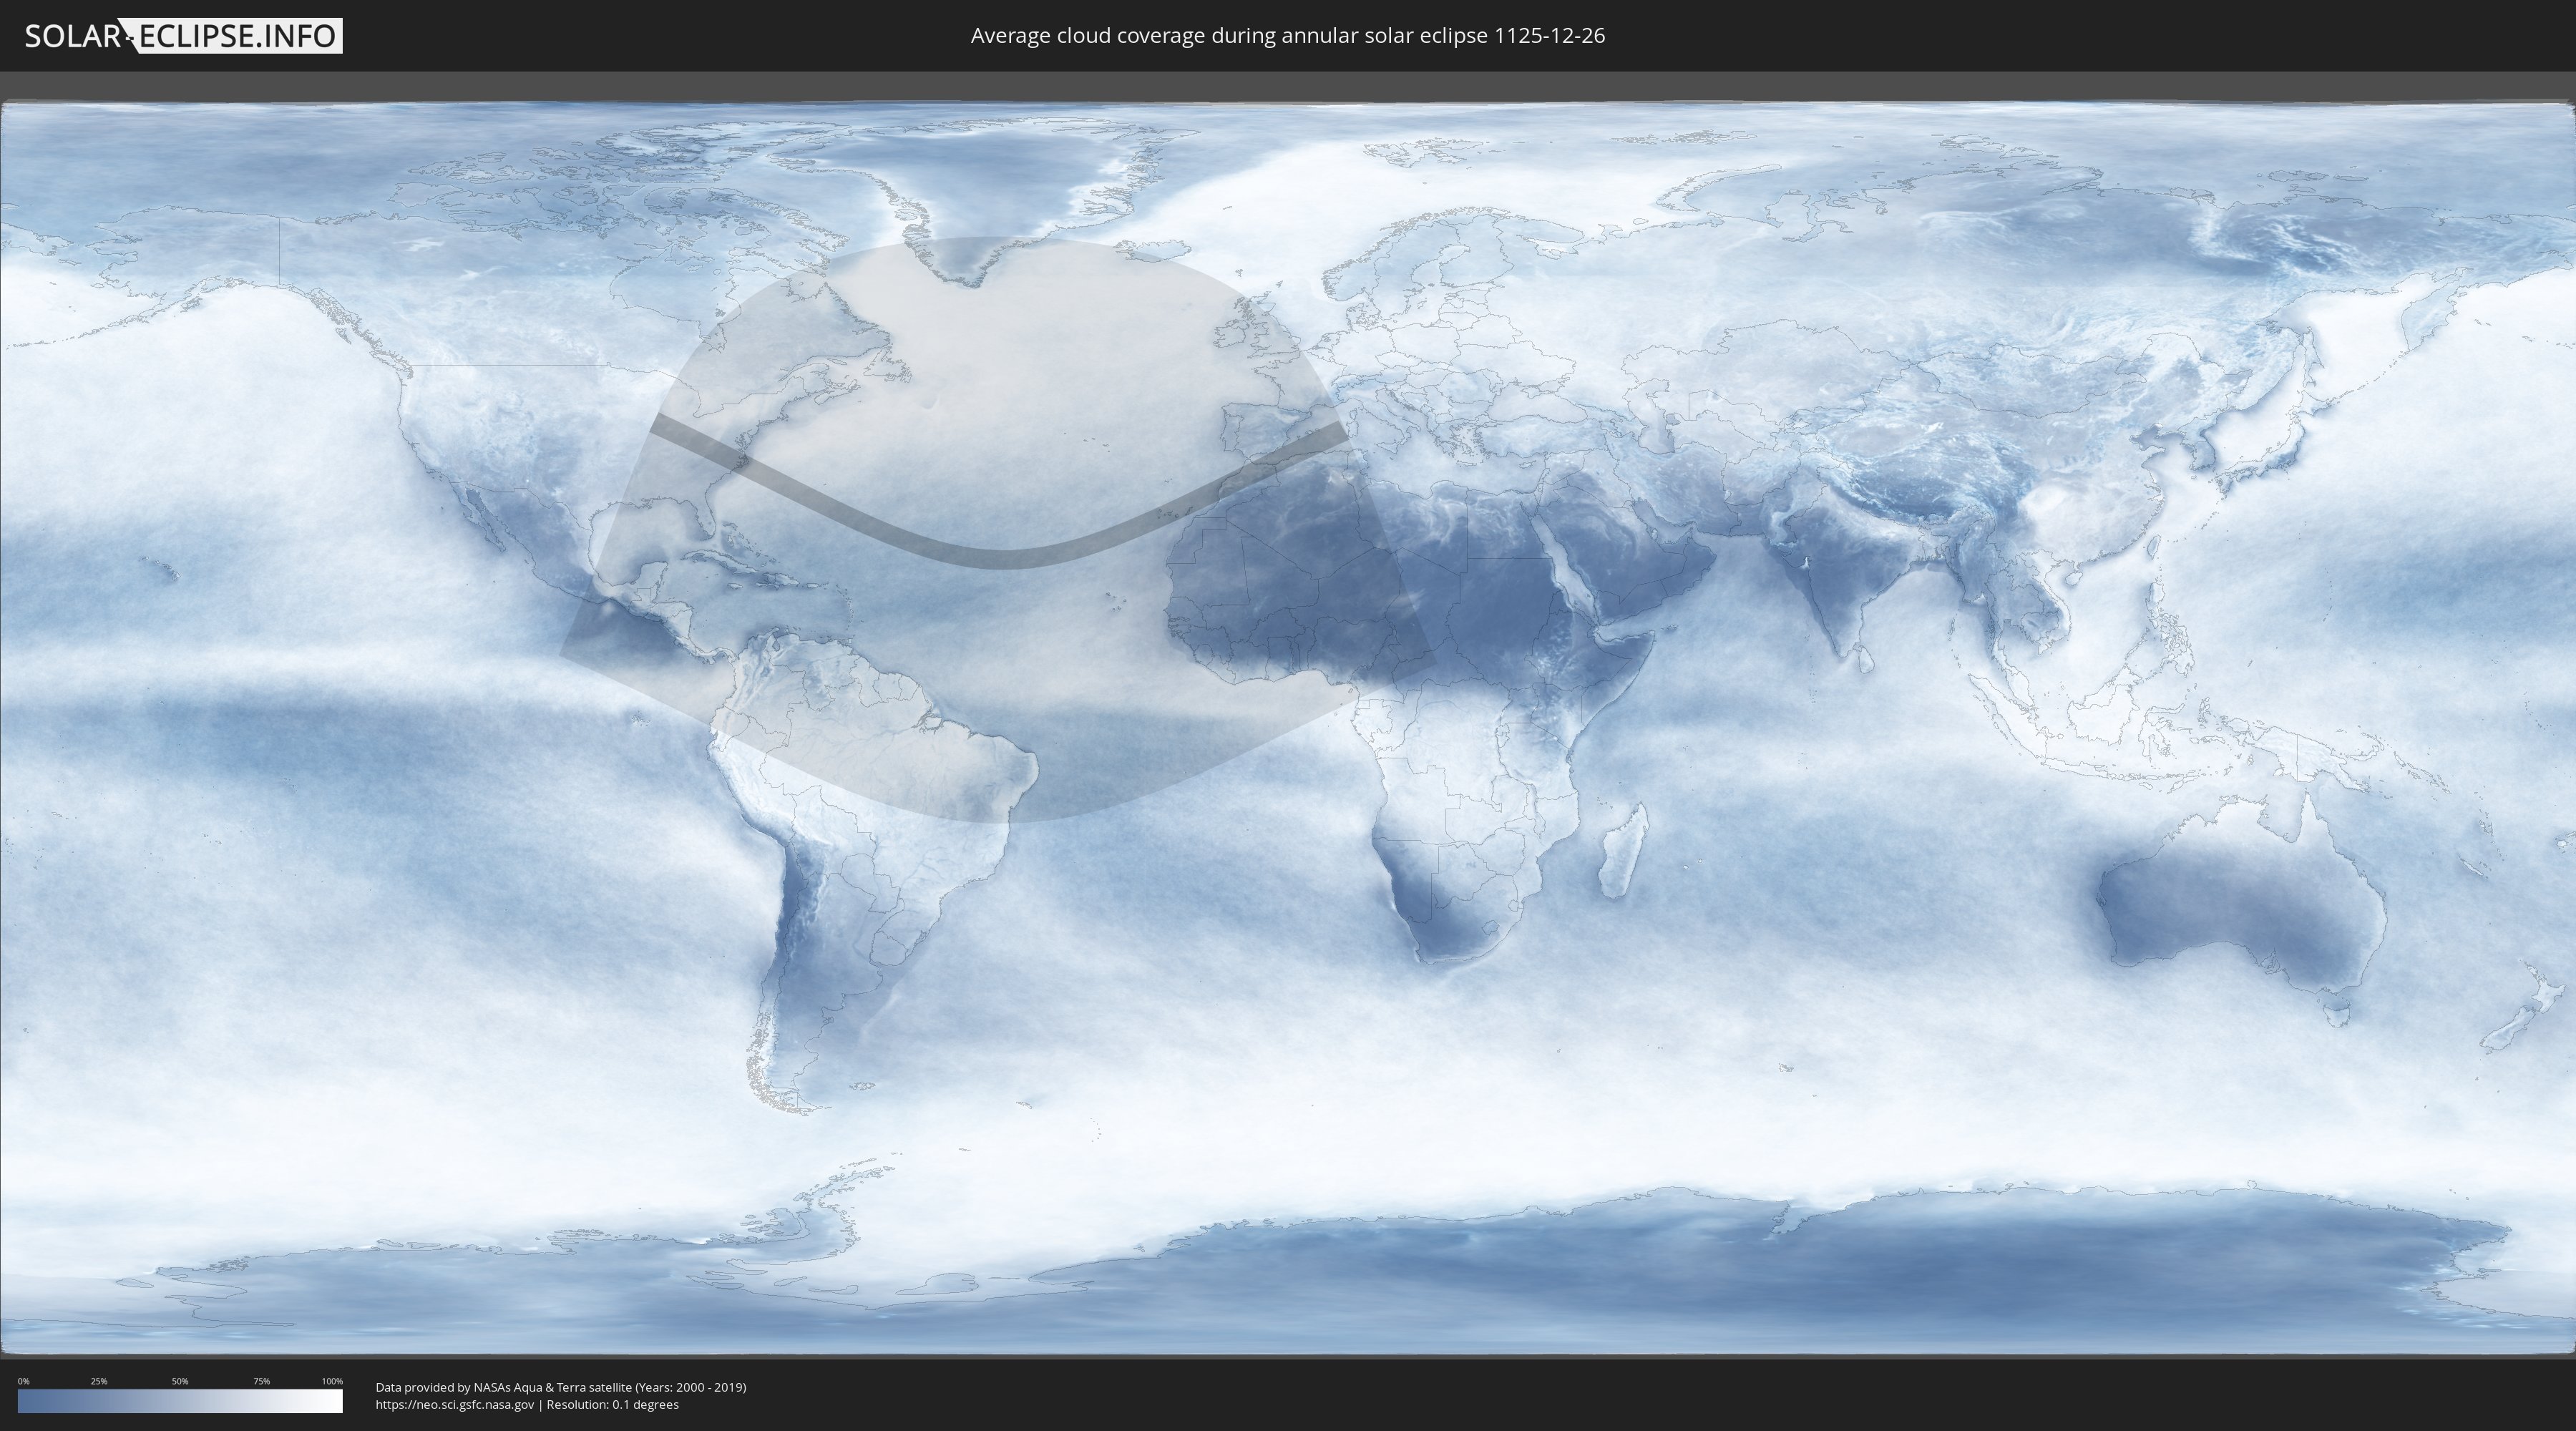This screenshot has height=1431, width=2576.
Task: Click the 75% legend label
Action: pos(261,1381)
